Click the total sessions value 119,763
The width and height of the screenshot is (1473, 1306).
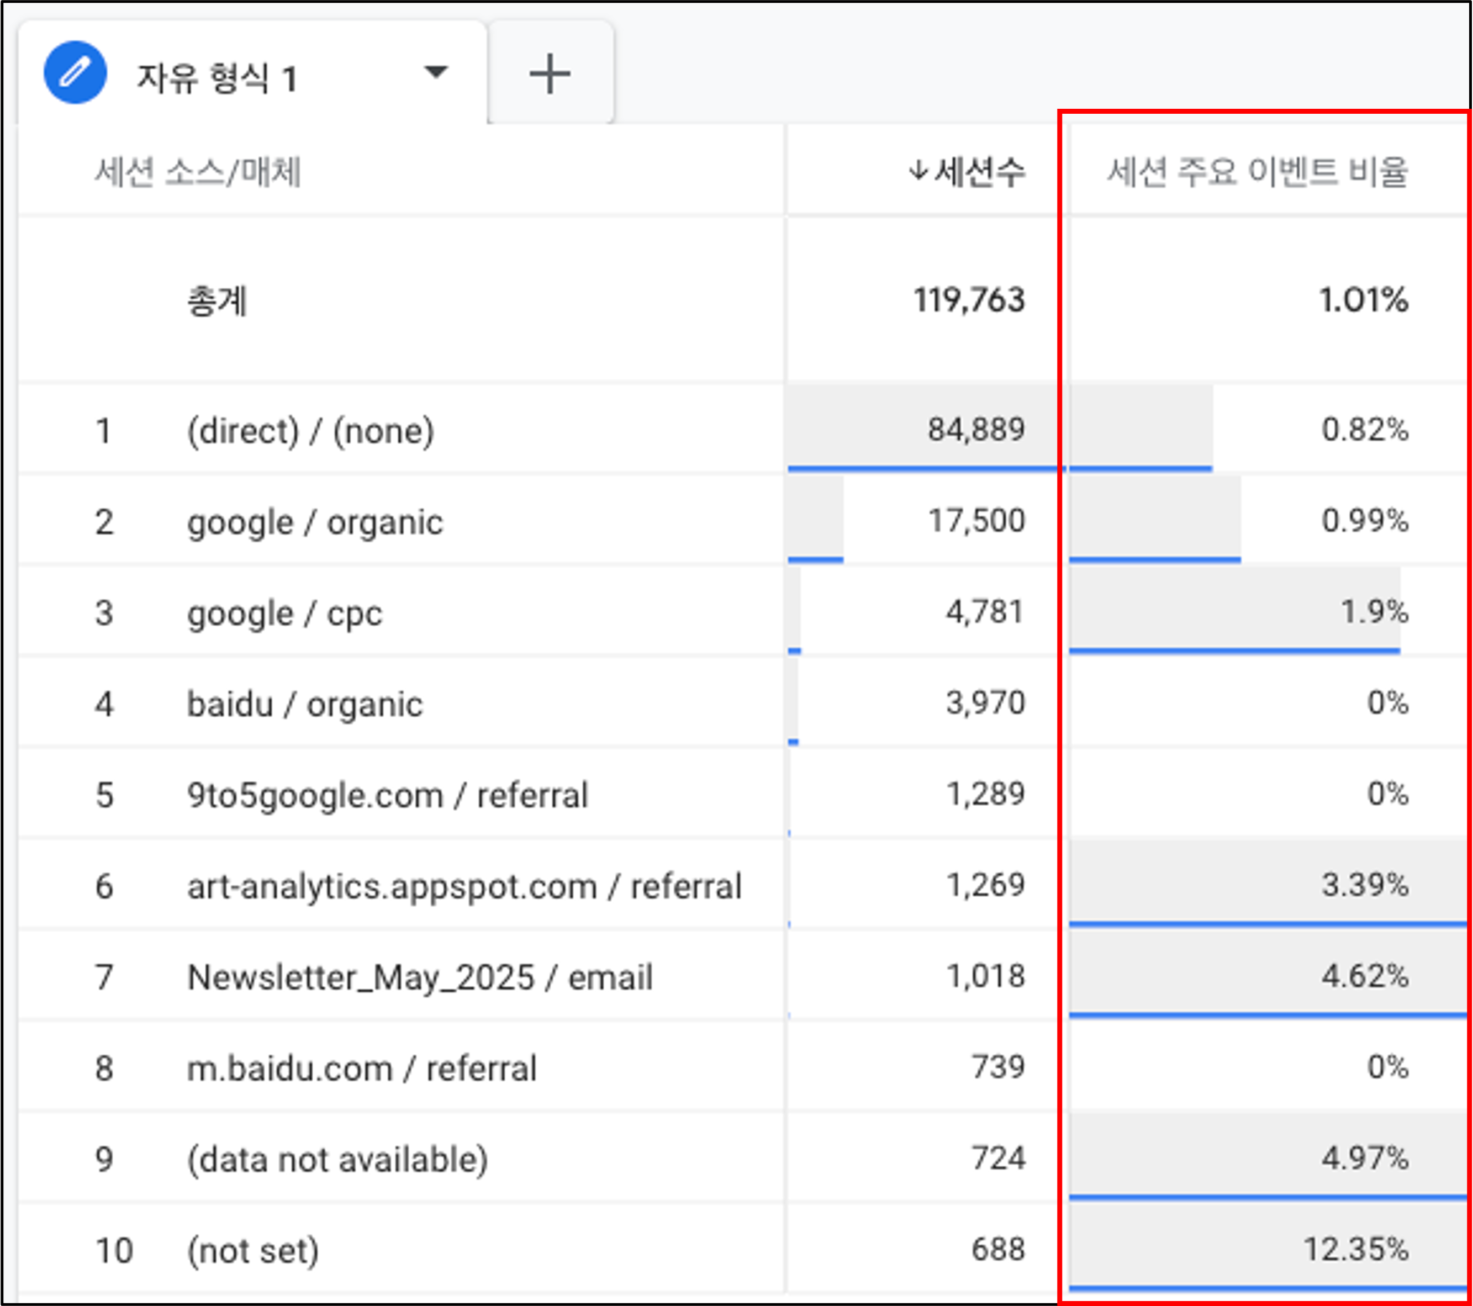[969, 300]
